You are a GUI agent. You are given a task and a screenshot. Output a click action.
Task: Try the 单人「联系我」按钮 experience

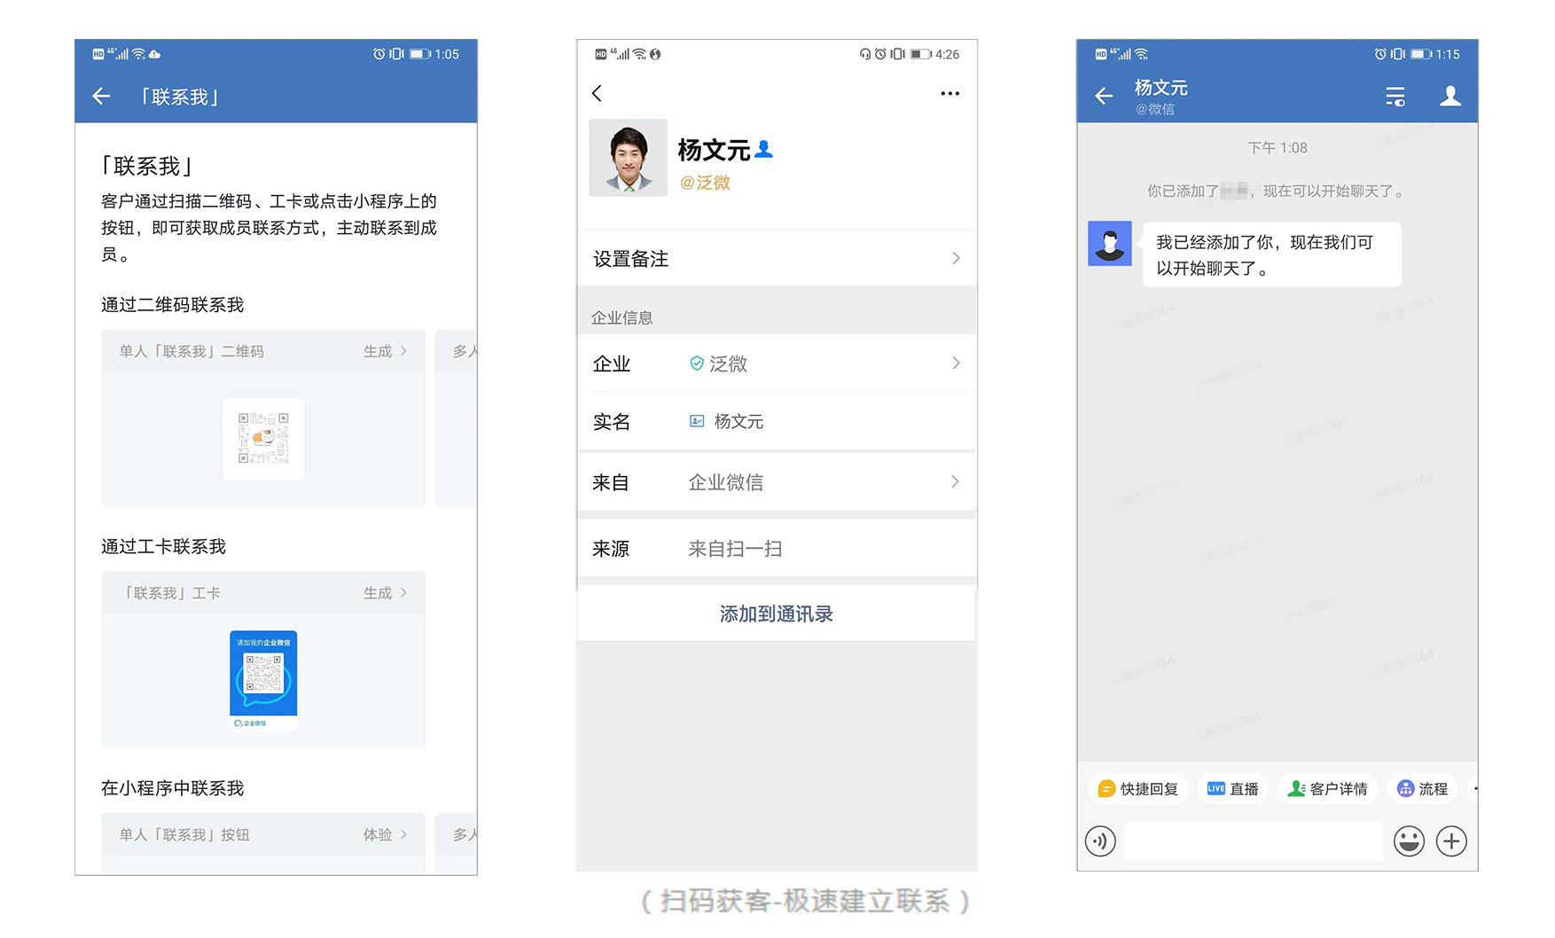pyautogui.click(x=385, y=834)
